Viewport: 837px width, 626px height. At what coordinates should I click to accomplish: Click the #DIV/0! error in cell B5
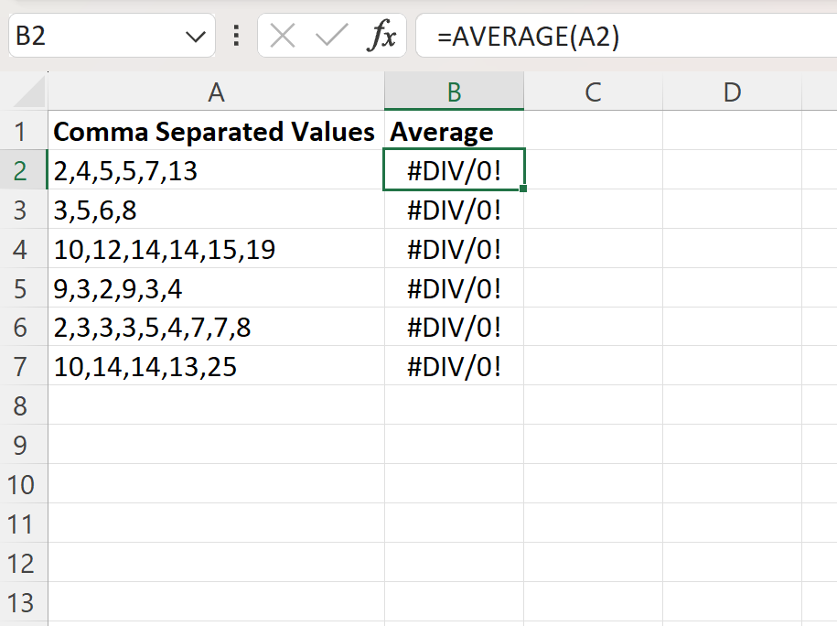pos(455,288)
